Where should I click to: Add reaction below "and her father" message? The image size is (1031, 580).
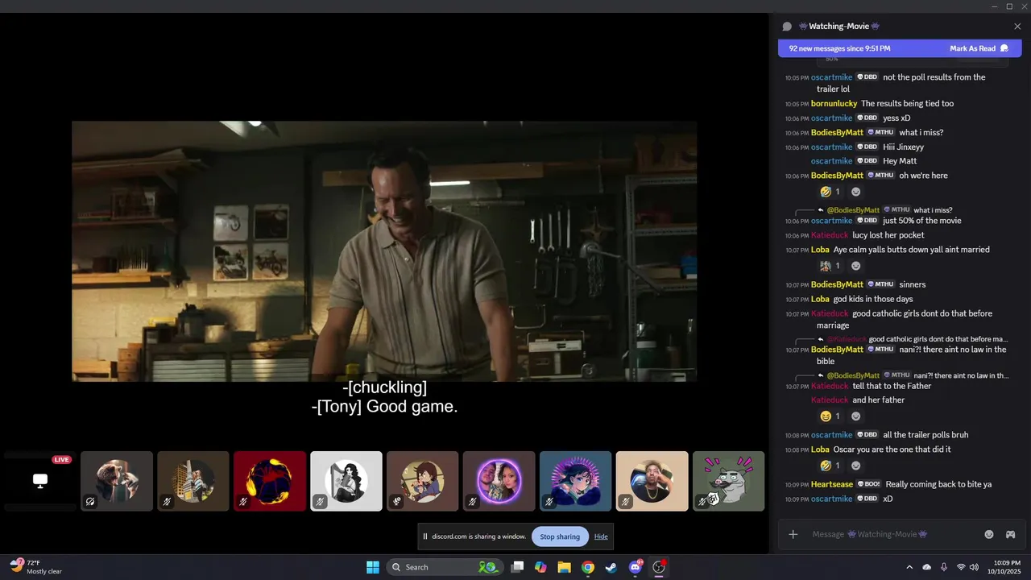coord(855,416)
